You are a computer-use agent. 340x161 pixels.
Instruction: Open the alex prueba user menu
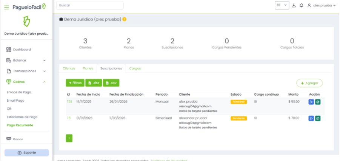[x=322, y=6]
